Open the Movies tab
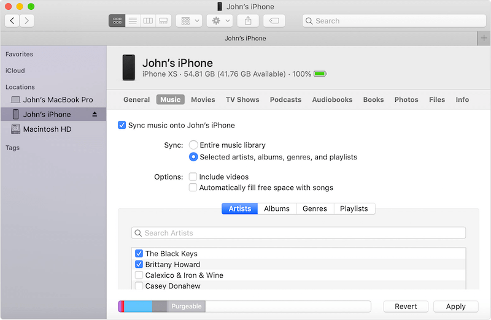The image size is (491, 320). click(203, 99)
